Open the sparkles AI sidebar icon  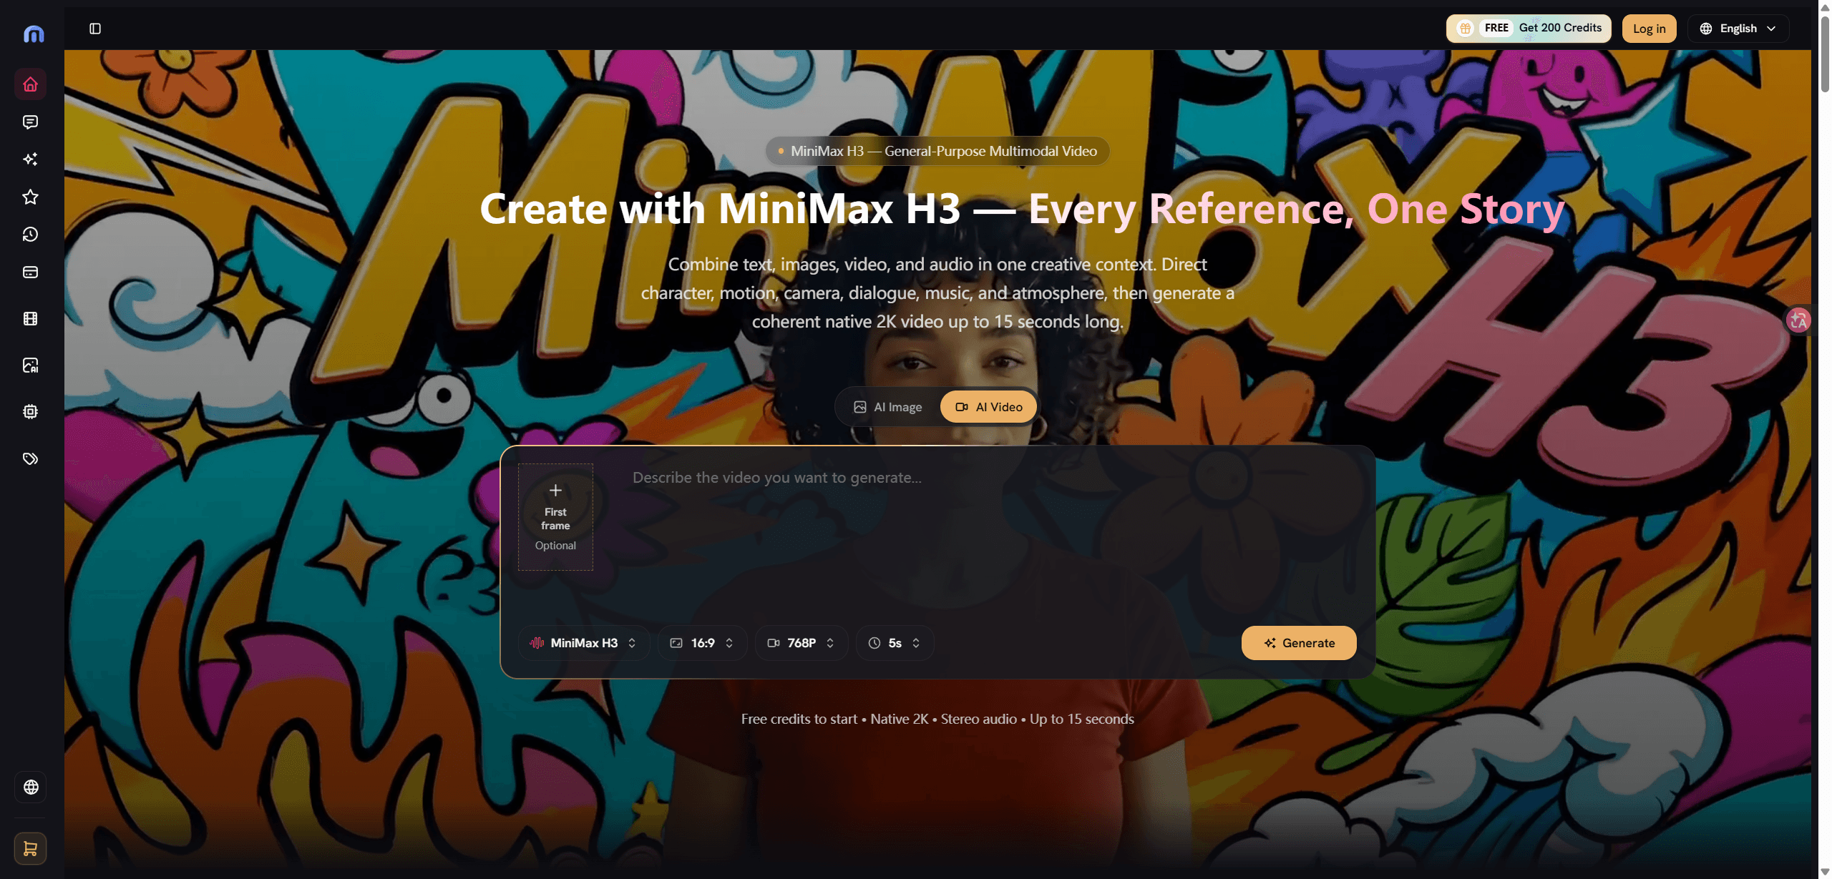click(x=30, y=159)
